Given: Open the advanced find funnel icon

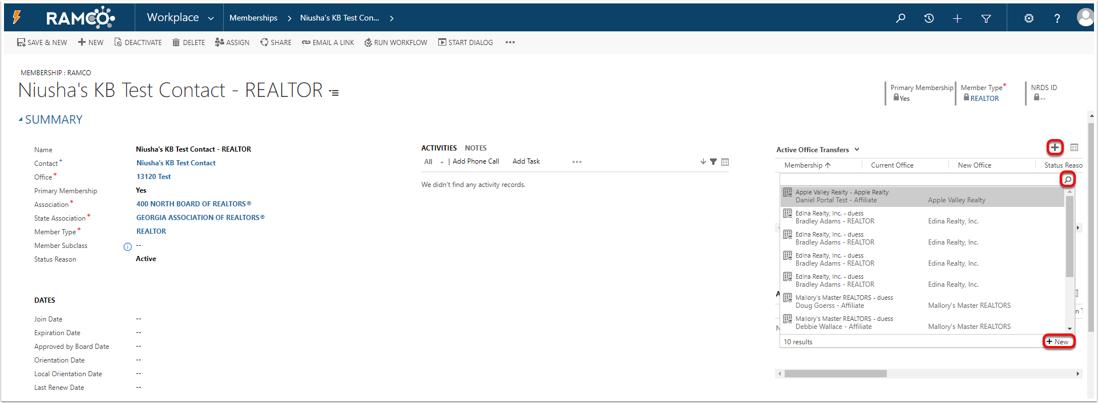Looking at the screenshot, I should pos(986,18).
